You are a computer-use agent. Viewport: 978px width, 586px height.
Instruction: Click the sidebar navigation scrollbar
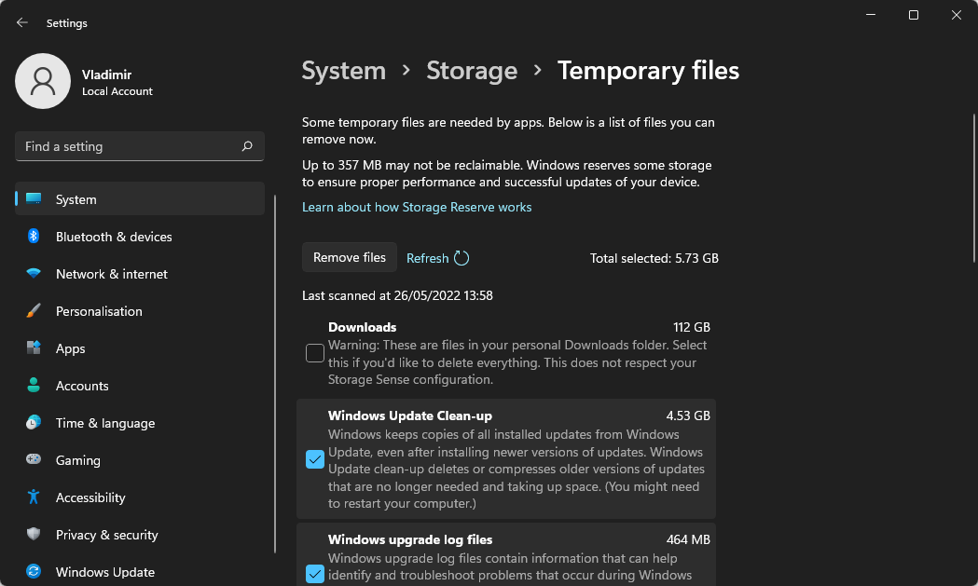274,374
